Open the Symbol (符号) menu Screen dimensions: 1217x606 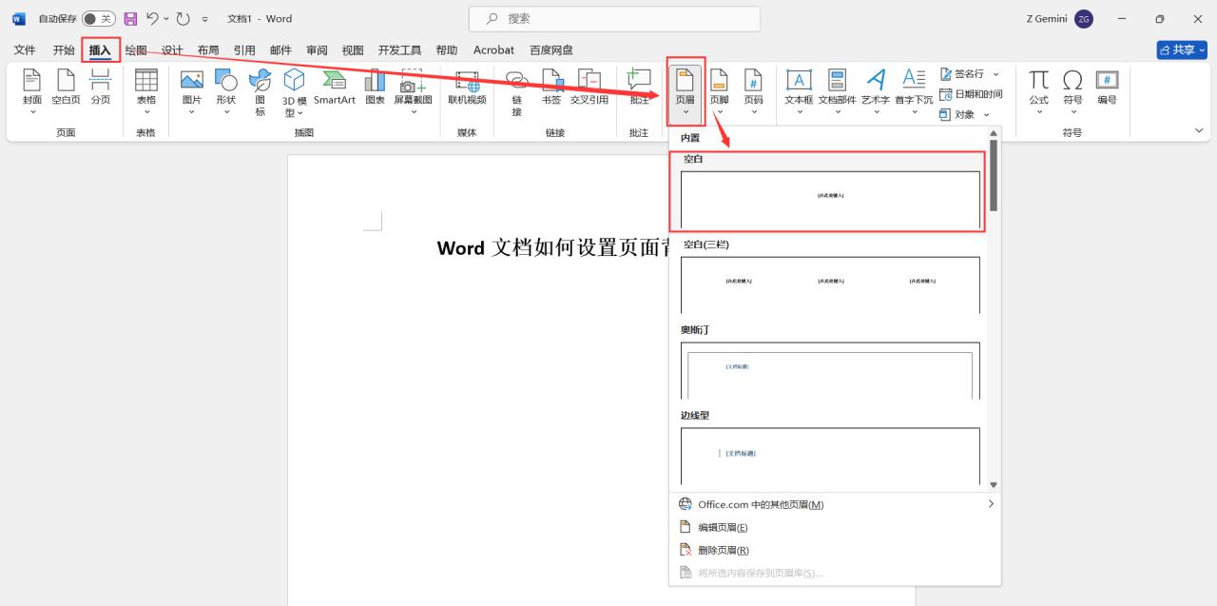pos(1072,91)
